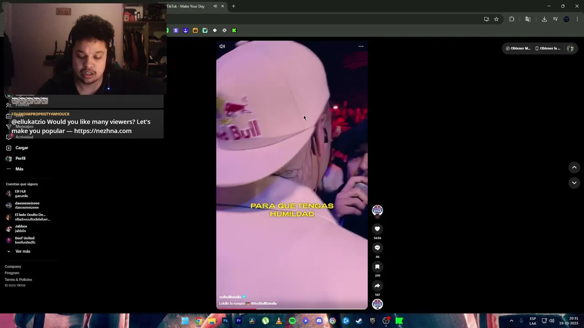This screenshot has width=584, height=328.
Task: Launch Photoshop from taskbar
Action: coord(225,321)
